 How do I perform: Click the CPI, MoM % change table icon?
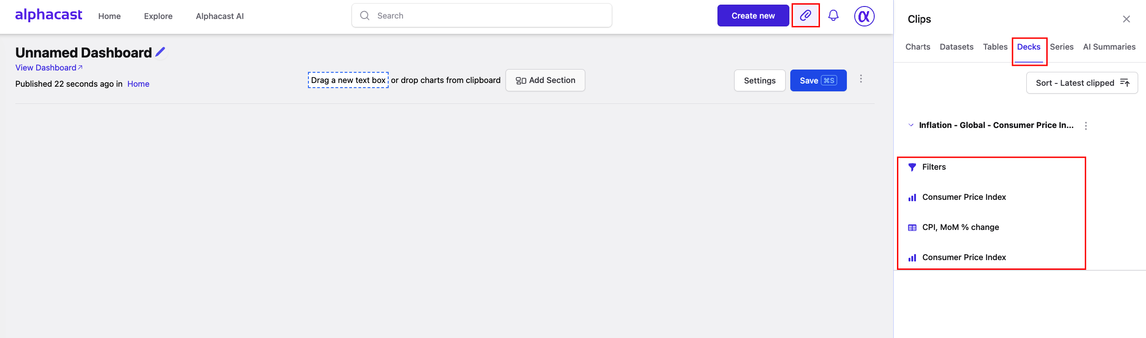912,228
